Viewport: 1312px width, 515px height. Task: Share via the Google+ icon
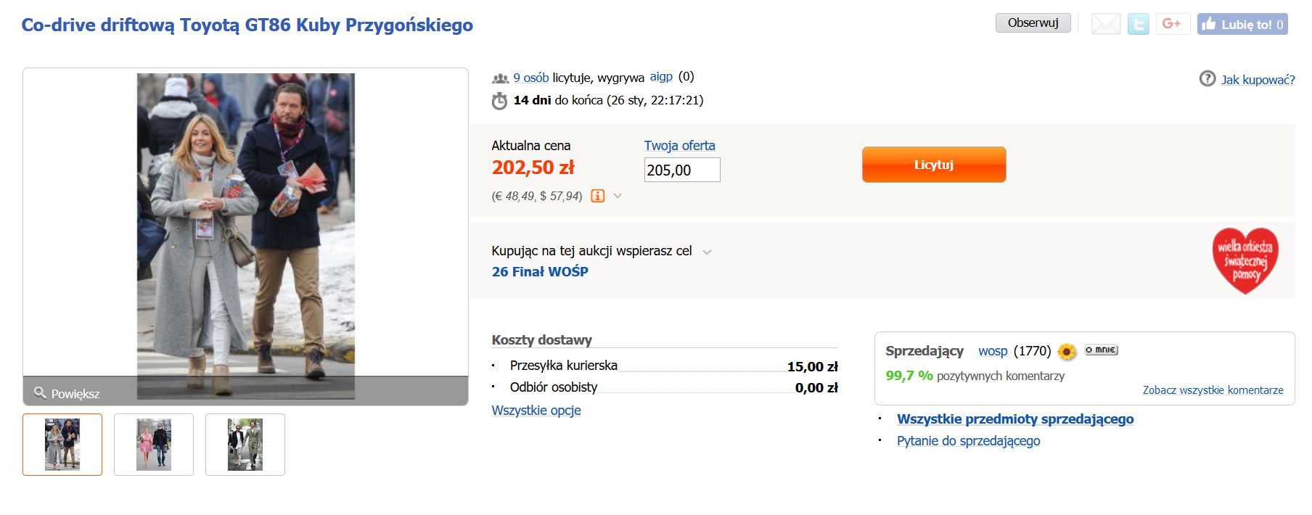point(1172,24)
